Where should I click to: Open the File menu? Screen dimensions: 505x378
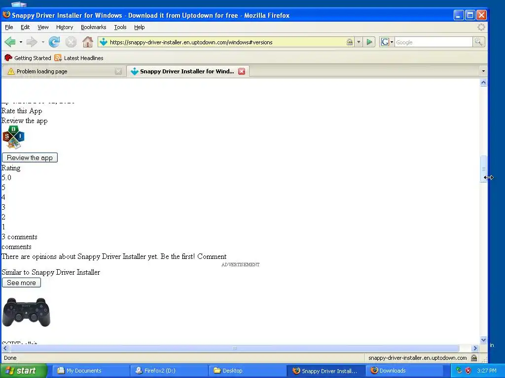[9, 28]
